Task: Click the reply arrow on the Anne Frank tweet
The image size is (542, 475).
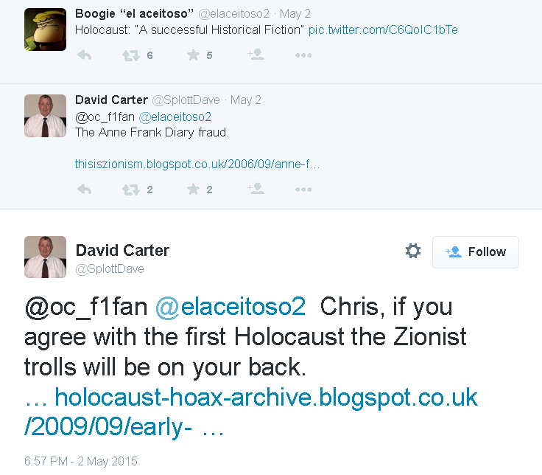Action: coord(85,190)
